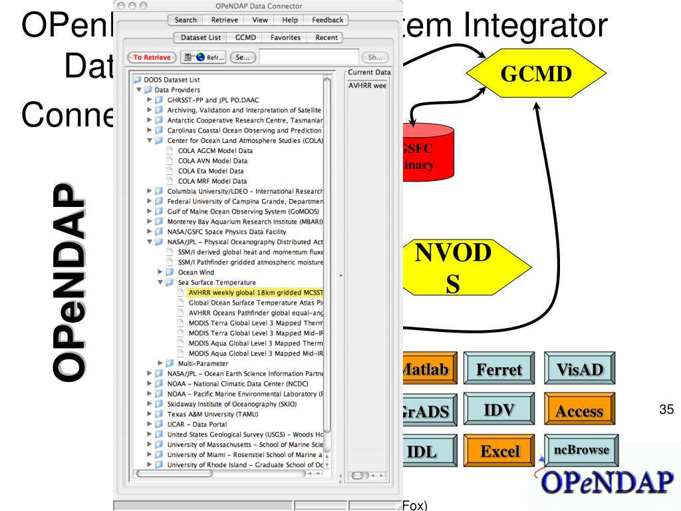The height and width of the screenshot is (511, 681).
Task: Switch to the GCMD tab
Action: 245,38
